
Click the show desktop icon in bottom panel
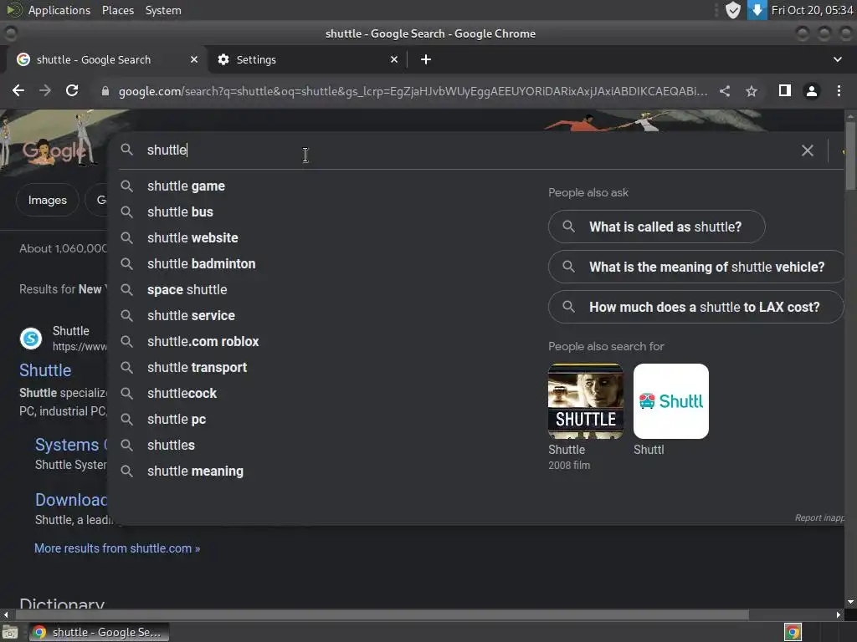click(x=10, y=632)
